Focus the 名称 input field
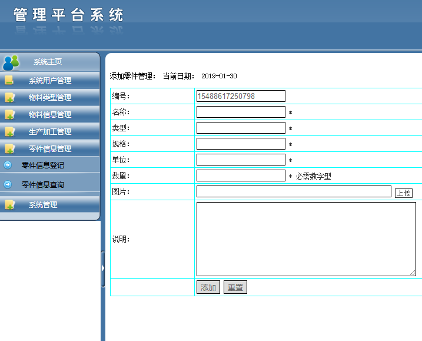The height and width of the screenshot is (341, 422). pyautogui.click(x=241, y=112)
